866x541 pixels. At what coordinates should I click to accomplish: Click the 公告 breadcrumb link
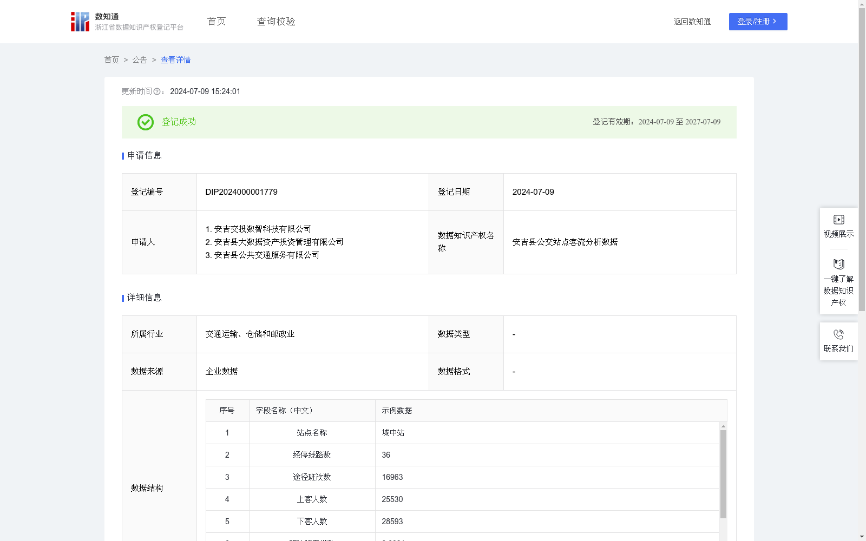(140, 60)
